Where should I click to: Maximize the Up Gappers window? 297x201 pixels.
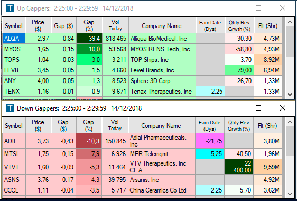[x=258, y=8]
